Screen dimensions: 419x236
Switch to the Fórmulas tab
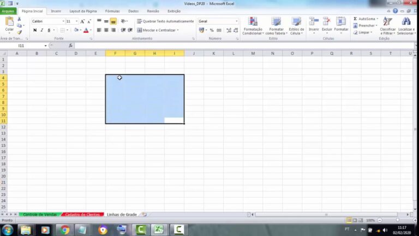(112, 11)
